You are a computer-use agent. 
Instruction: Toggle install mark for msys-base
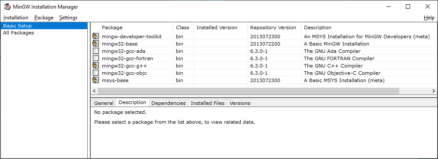click(x=95, y=80)
